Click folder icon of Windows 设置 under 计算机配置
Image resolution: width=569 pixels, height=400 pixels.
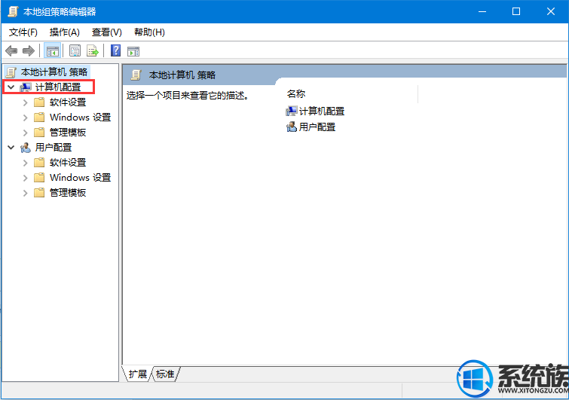tap(39, 117)
